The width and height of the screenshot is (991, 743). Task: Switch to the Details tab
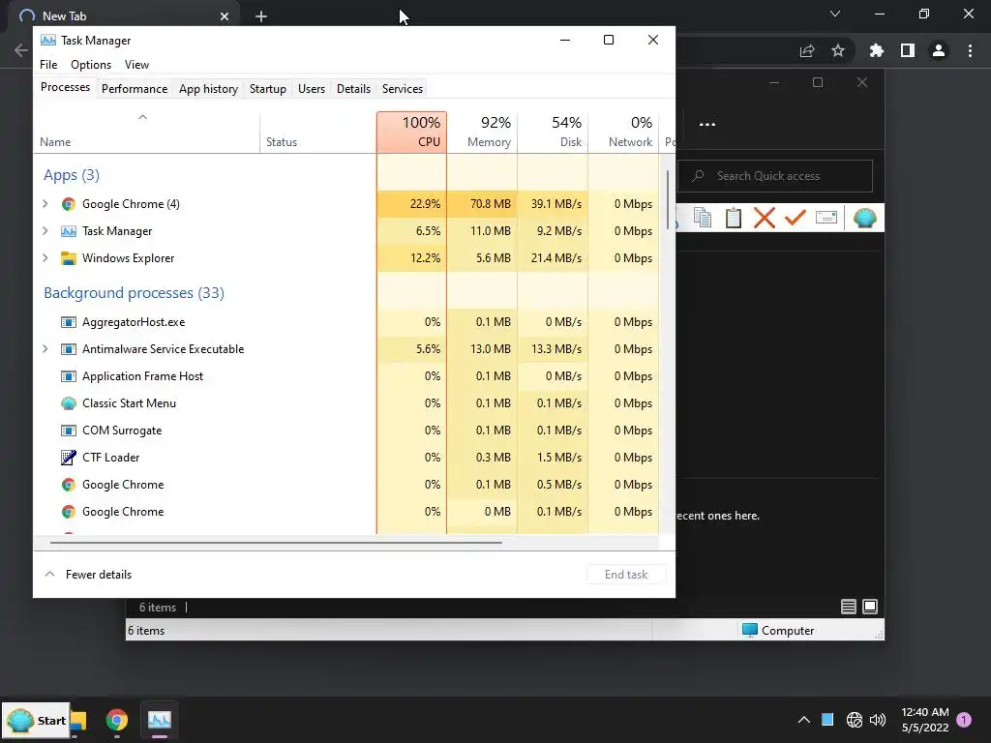354,89
